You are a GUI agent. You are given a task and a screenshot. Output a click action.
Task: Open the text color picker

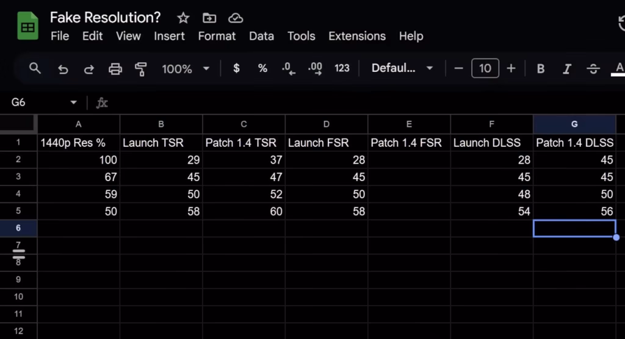coord(619,68)
